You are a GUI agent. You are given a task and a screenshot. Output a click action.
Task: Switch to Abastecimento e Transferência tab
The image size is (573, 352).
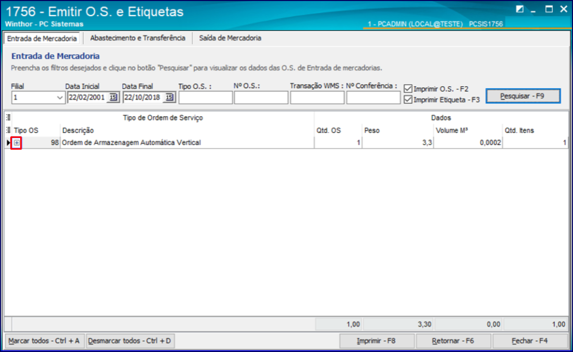(x=137, y=38)
